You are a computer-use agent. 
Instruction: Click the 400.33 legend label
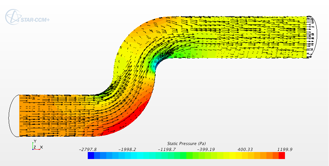coord(245,149)
